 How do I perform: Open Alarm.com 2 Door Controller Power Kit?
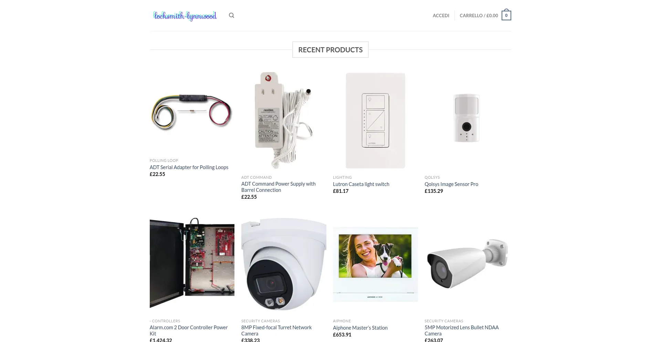pyautogui.click(x=189, y=331)
